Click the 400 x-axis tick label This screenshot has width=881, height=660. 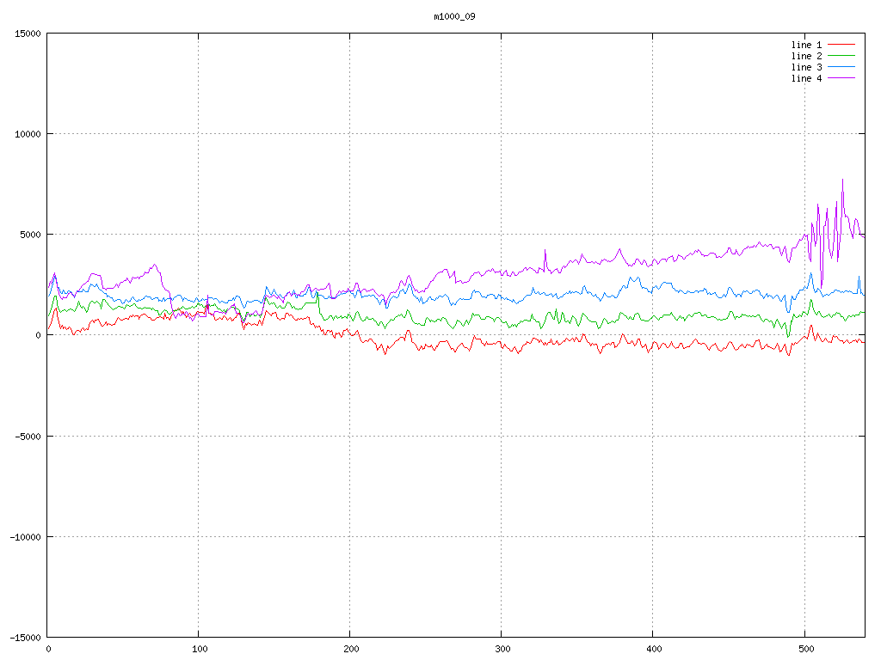pos(653,649)
